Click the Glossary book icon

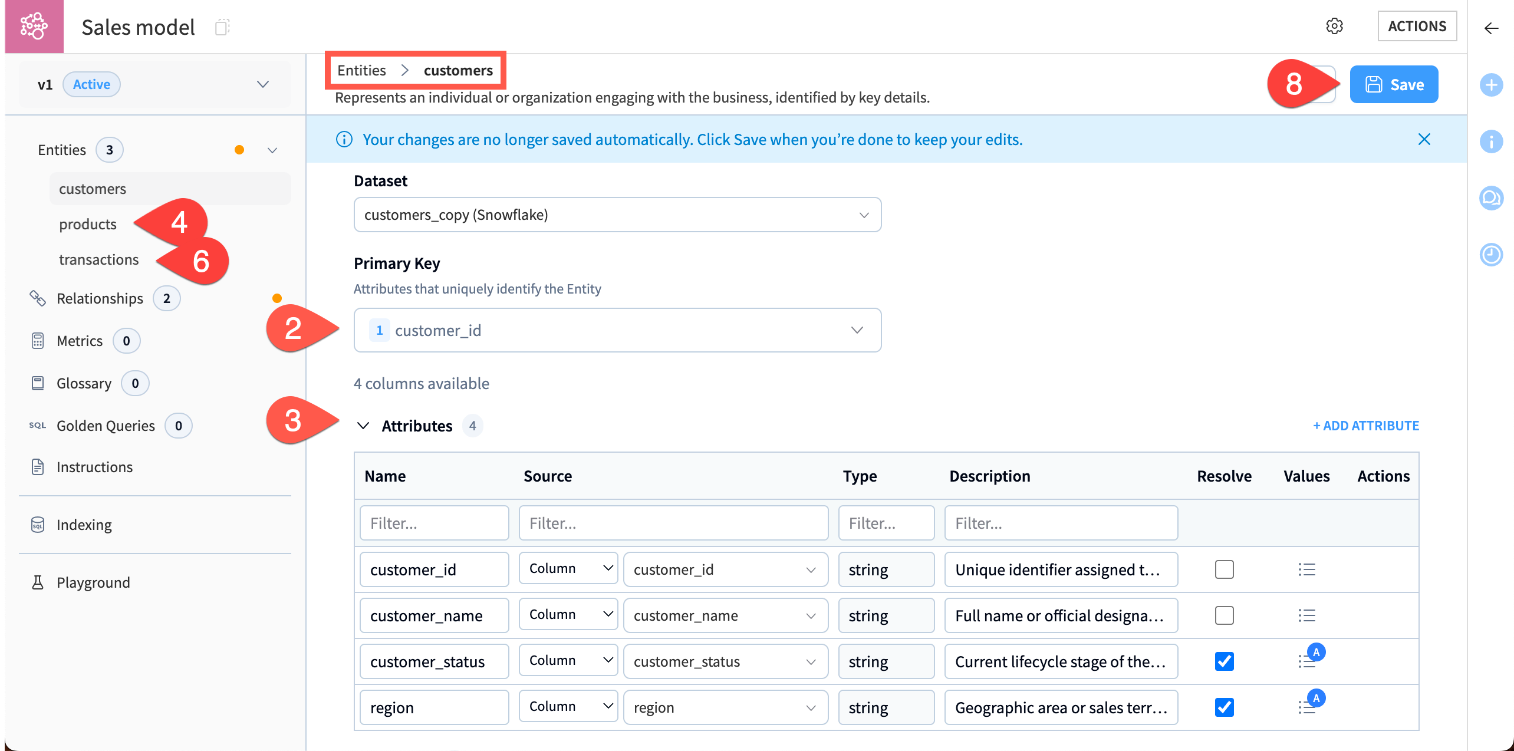click(x=38, y=383)
